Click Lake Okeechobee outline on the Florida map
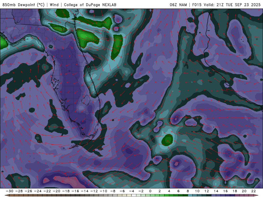Screen dimensions: 263x197 pyautogui.click(x=86, y=99)
